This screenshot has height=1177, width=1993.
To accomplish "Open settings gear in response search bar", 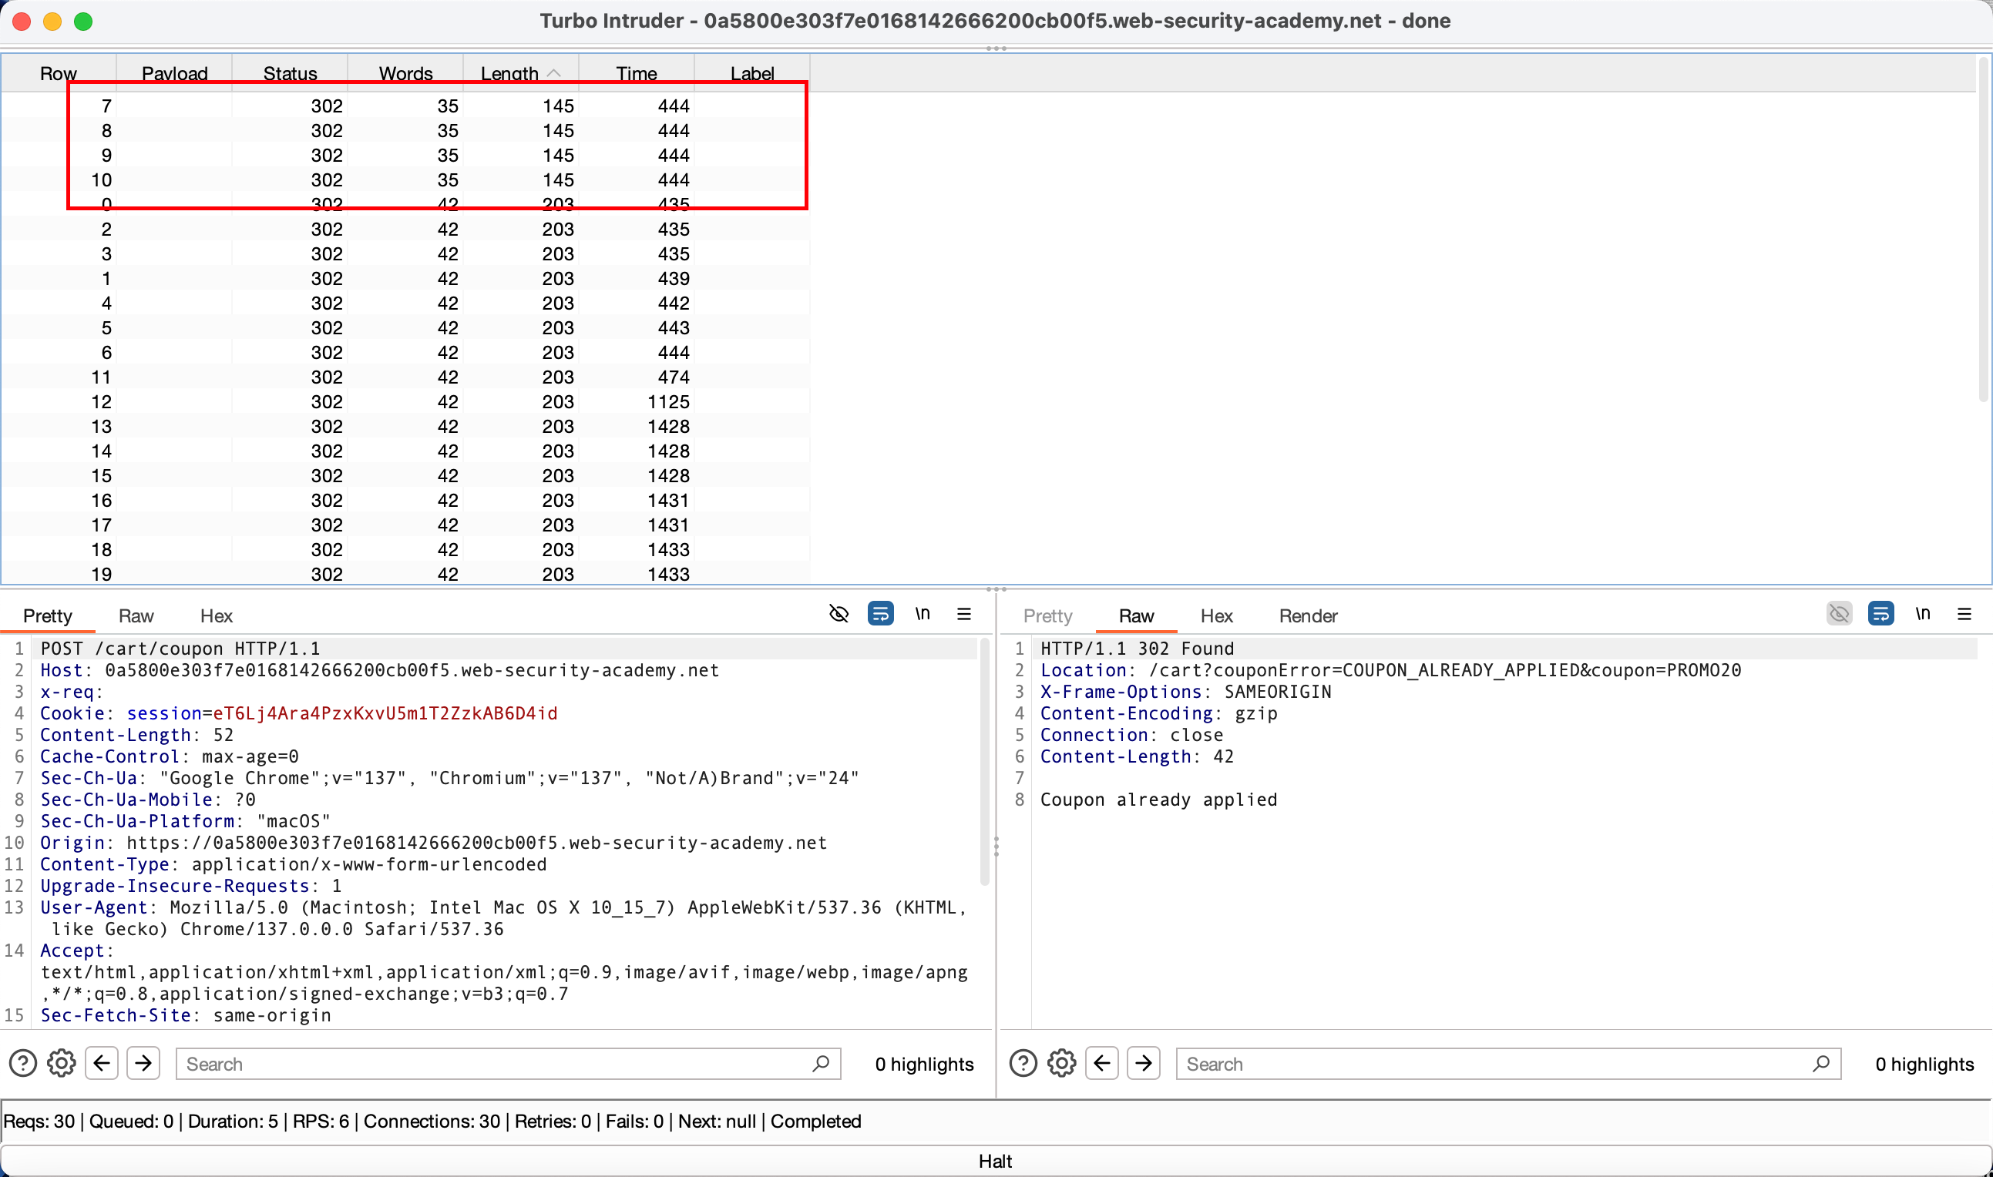I will [1061, 1064].
